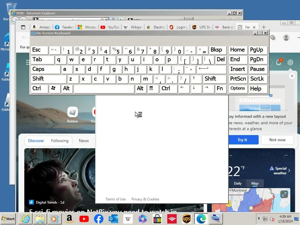Open weather card more options menu
The width and height of the screenshot is (300, 225).
coord(286,155)
